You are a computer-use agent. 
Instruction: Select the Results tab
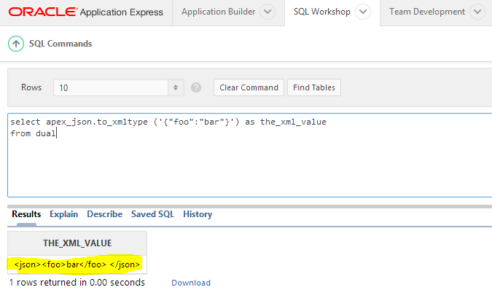point(26,214)
